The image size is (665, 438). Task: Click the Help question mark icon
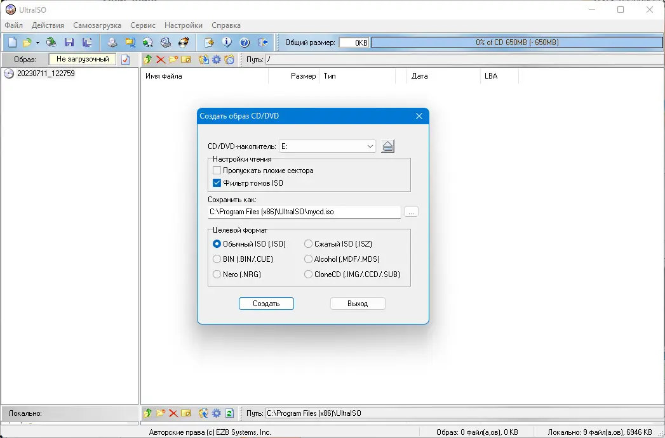(245, 42)
